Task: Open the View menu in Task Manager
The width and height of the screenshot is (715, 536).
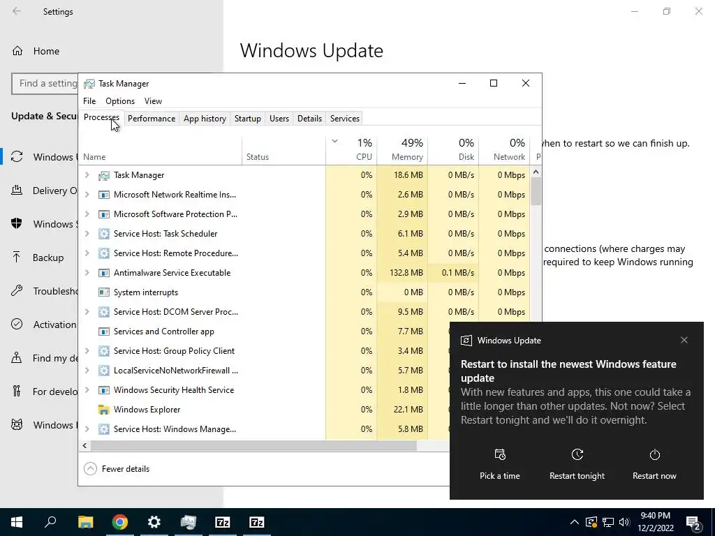Action: point(153,101)
